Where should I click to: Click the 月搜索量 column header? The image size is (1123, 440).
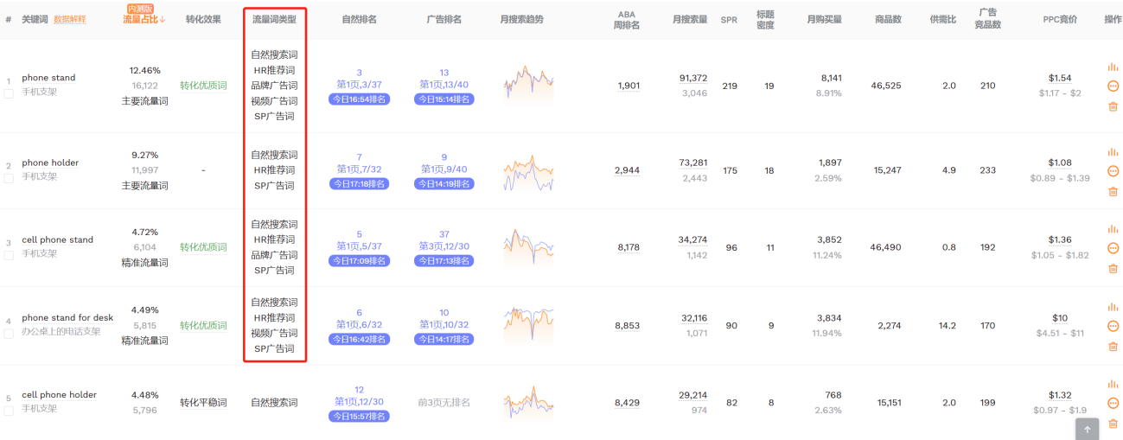pyautogui.click(x=691, y=19)
